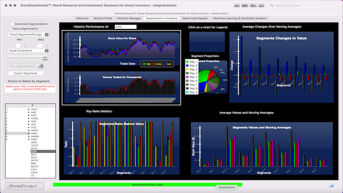Click the fourth toolbar icon beside the search field
The width and height of the screenshot is (343, 193).
[261, 5]
